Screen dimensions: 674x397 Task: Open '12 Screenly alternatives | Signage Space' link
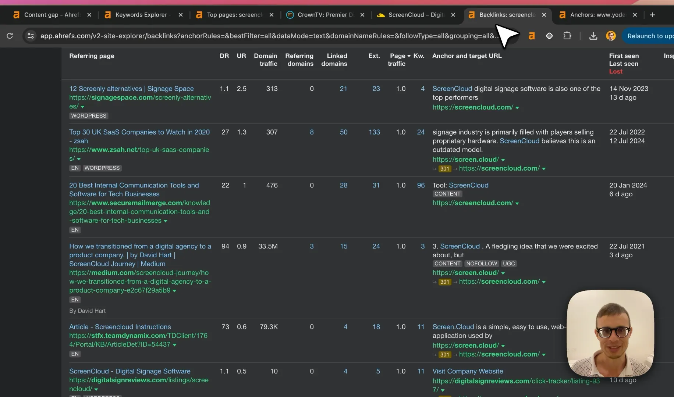131,89
